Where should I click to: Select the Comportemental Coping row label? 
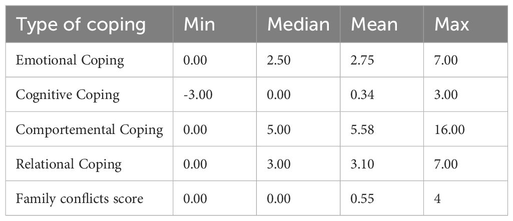point(90,130)
